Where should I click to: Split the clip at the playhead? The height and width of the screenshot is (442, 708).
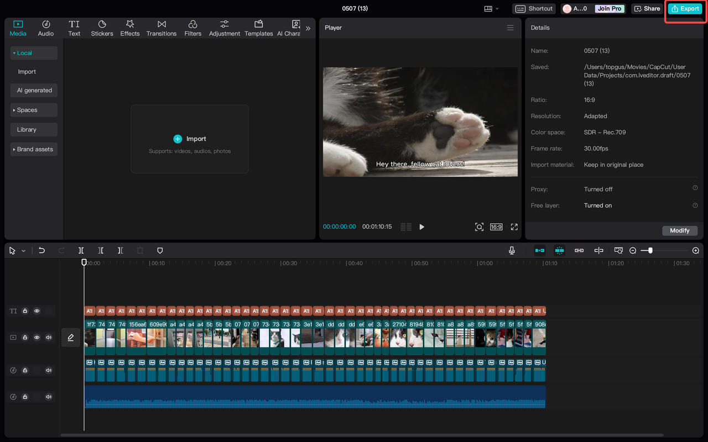[81, 250]
